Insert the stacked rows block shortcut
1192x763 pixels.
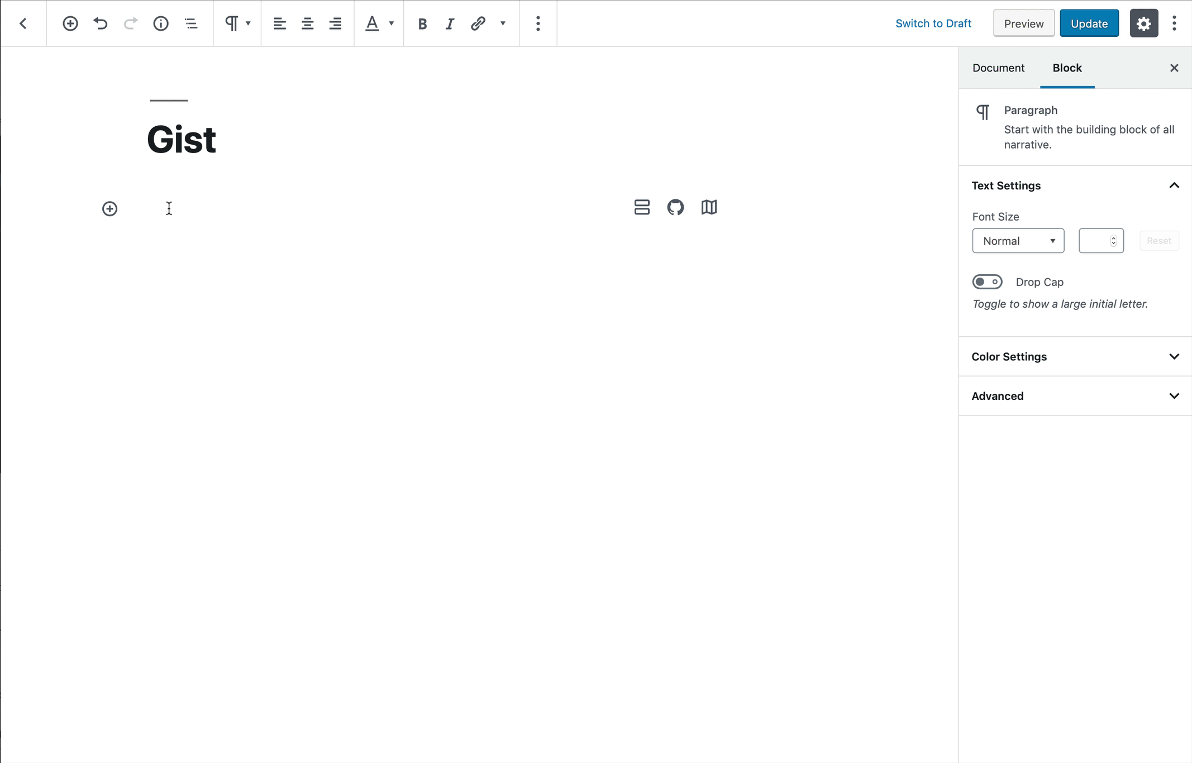642,207
